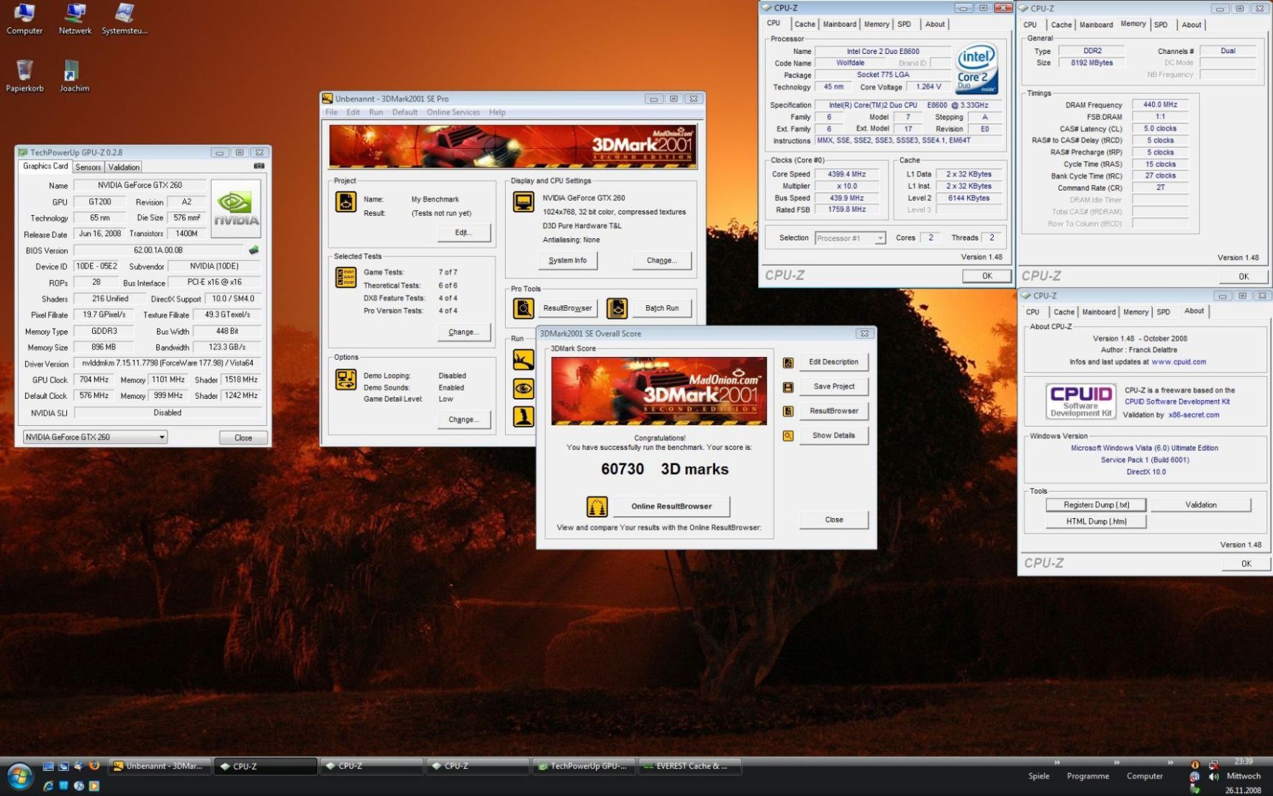Image resolution: width=1273 pixels, height=796 pixels.
Task: Click the Selected Tests checklist icon
Action: (346, 277)
